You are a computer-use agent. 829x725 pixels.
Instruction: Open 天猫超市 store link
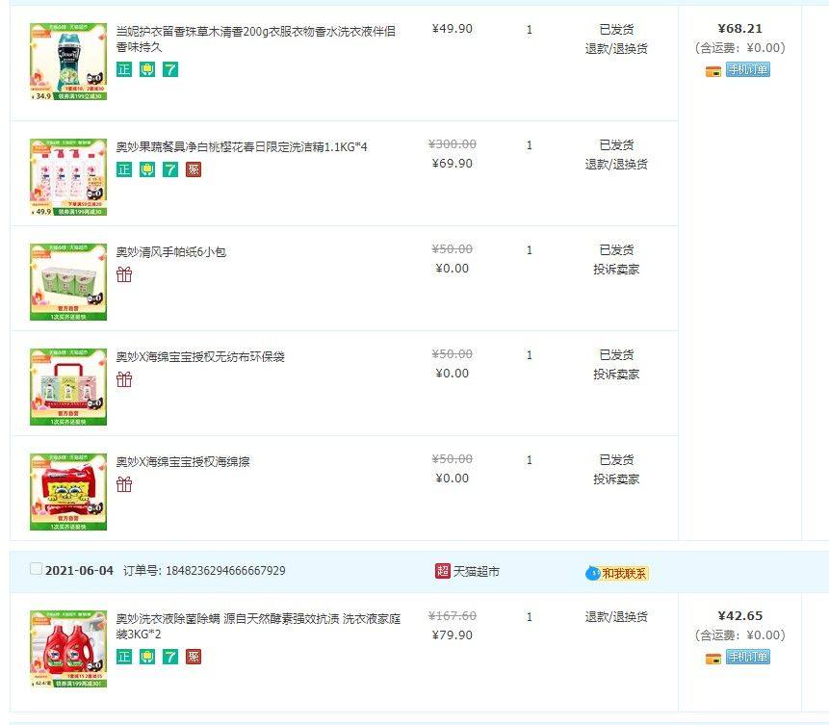477,571
